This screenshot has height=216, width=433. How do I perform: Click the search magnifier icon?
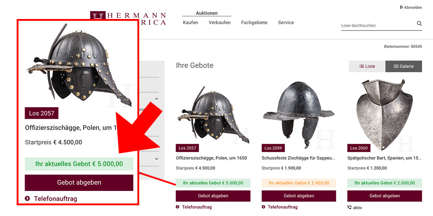click(x=419, y=24)
